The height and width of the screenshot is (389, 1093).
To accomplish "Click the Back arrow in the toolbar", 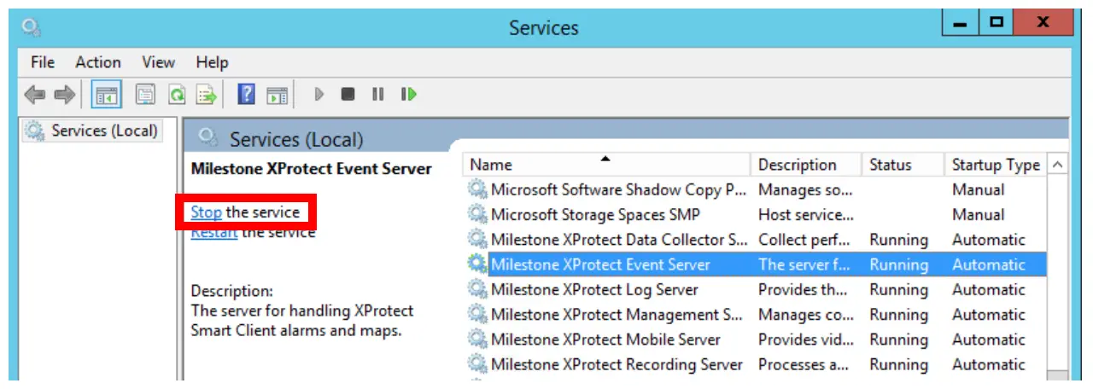I will 35,94.
